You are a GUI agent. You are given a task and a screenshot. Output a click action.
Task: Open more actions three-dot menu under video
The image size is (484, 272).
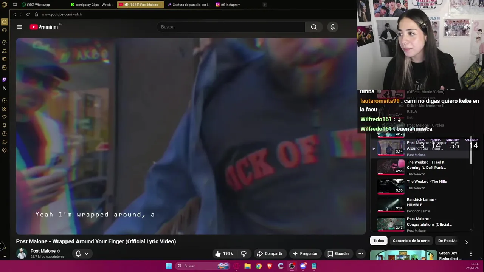click(361, 253)
